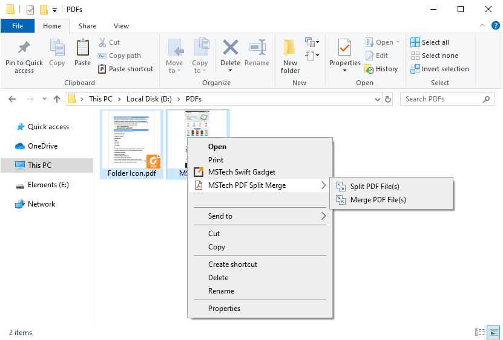This screenshot has height=340, width=503.
Task: Open Recent locations dropdown arrow
Action: [44, 99]
